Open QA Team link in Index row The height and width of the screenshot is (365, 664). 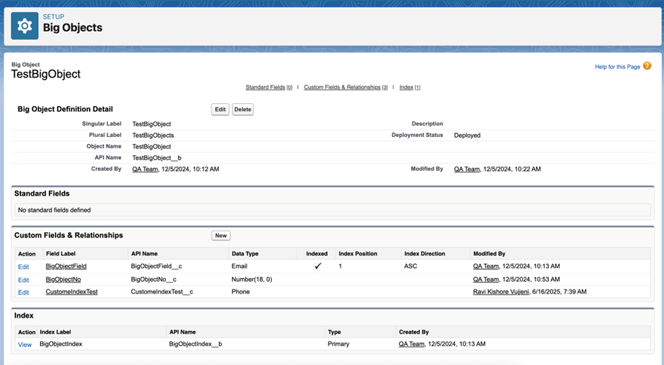click(411, 345)
